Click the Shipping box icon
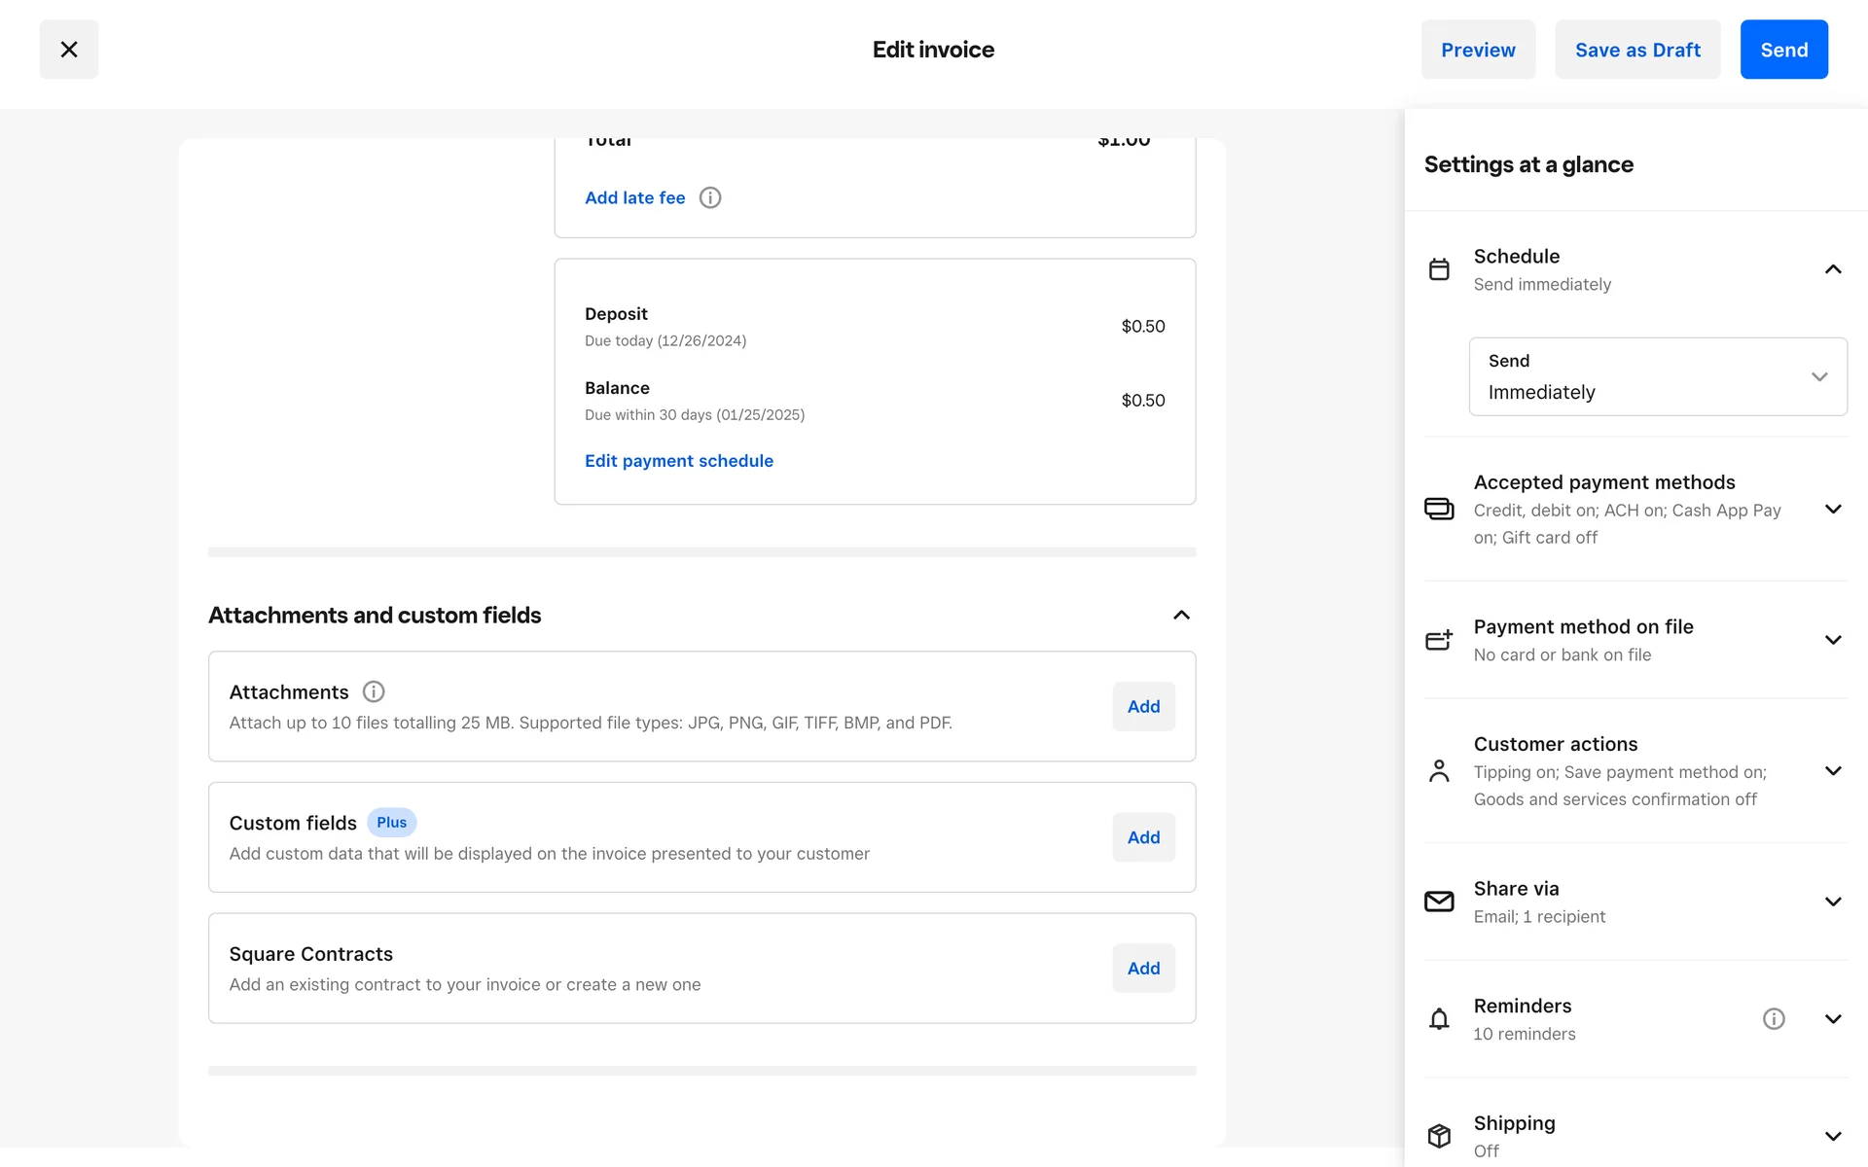Screen dimensions: 1868x1167 [1439, 1135]
